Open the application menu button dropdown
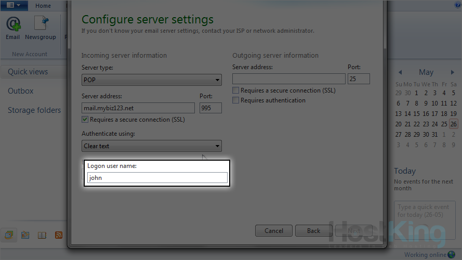Image resolution: width=462 pixels, height=260 pixels. [14, 5]
